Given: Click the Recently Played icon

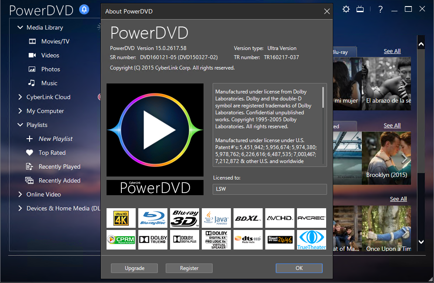Looking at the screenshot, I should pyautogui.click(x=29, y=166).
